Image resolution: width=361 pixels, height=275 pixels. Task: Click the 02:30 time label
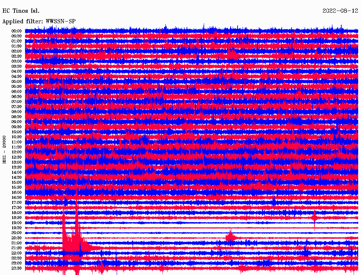[x=17, y=56]
